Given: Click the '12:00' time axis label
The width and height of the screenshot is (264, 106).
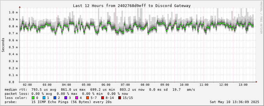Looking at the screenshot, I should pyautogui.click(x=224, y=85).
